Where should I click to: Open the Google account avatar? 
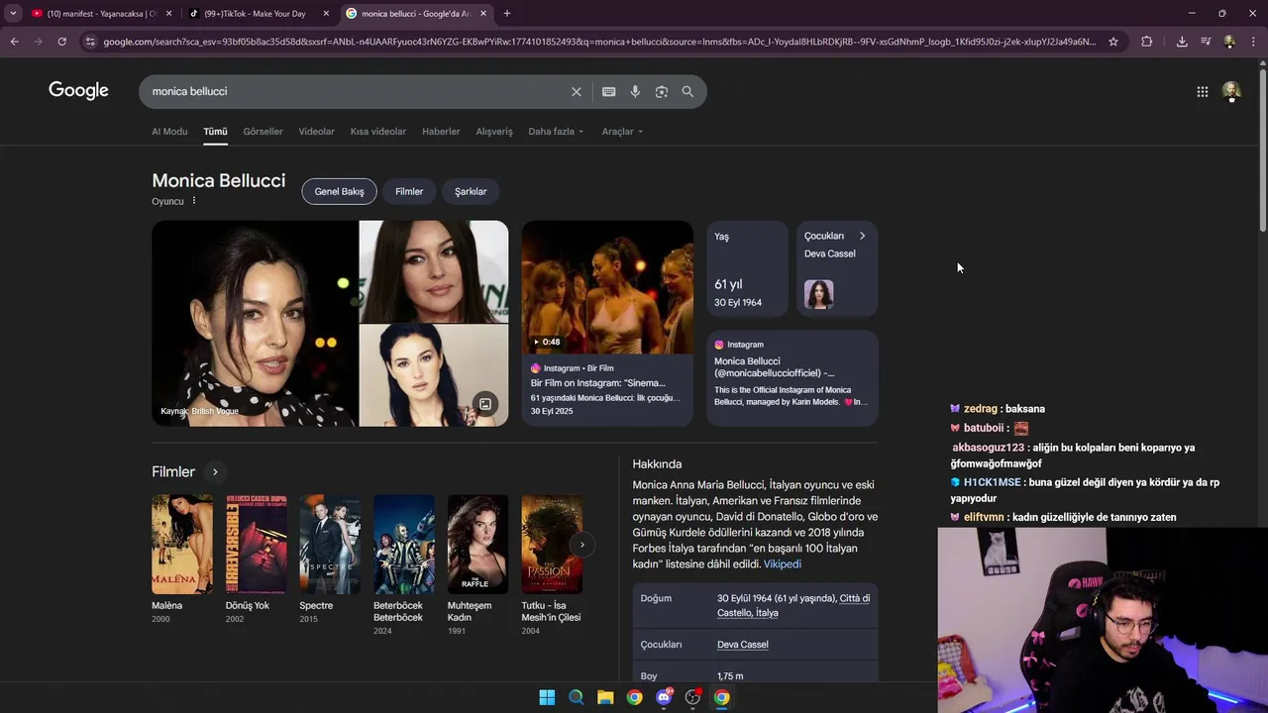(x=1231, y=91)
